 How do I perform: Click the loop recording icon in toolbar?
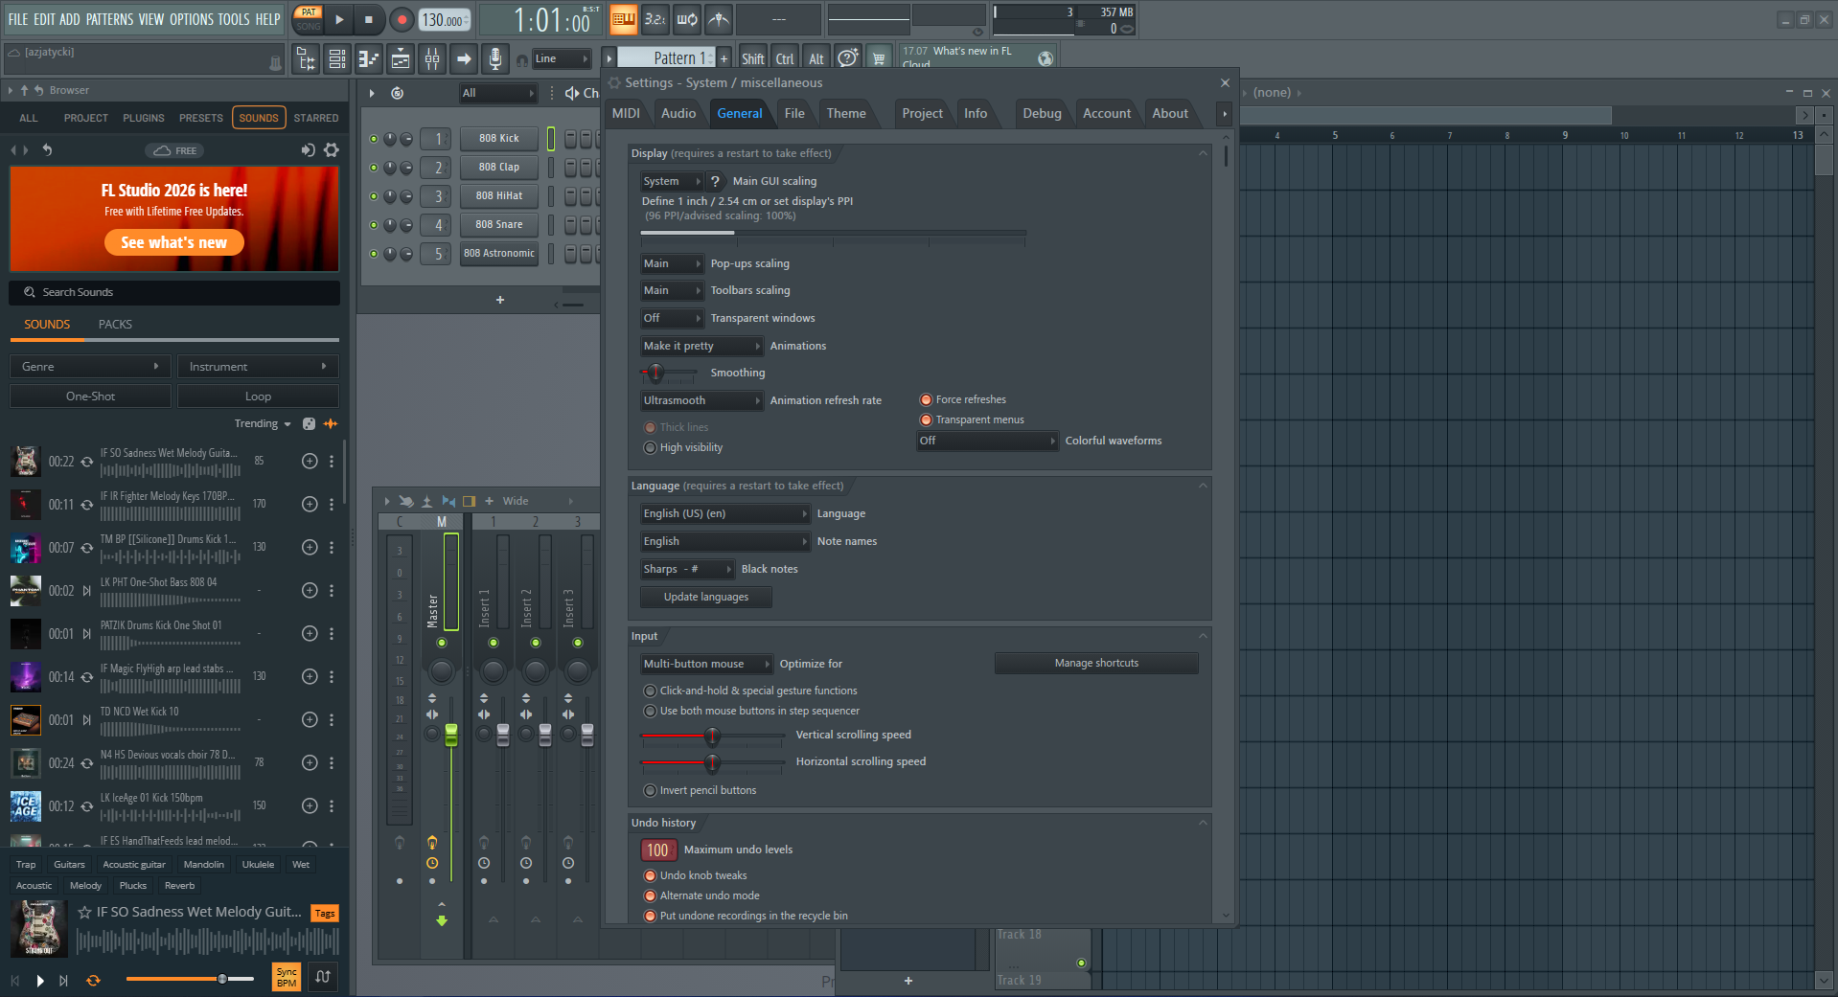(x=687, y=19)
